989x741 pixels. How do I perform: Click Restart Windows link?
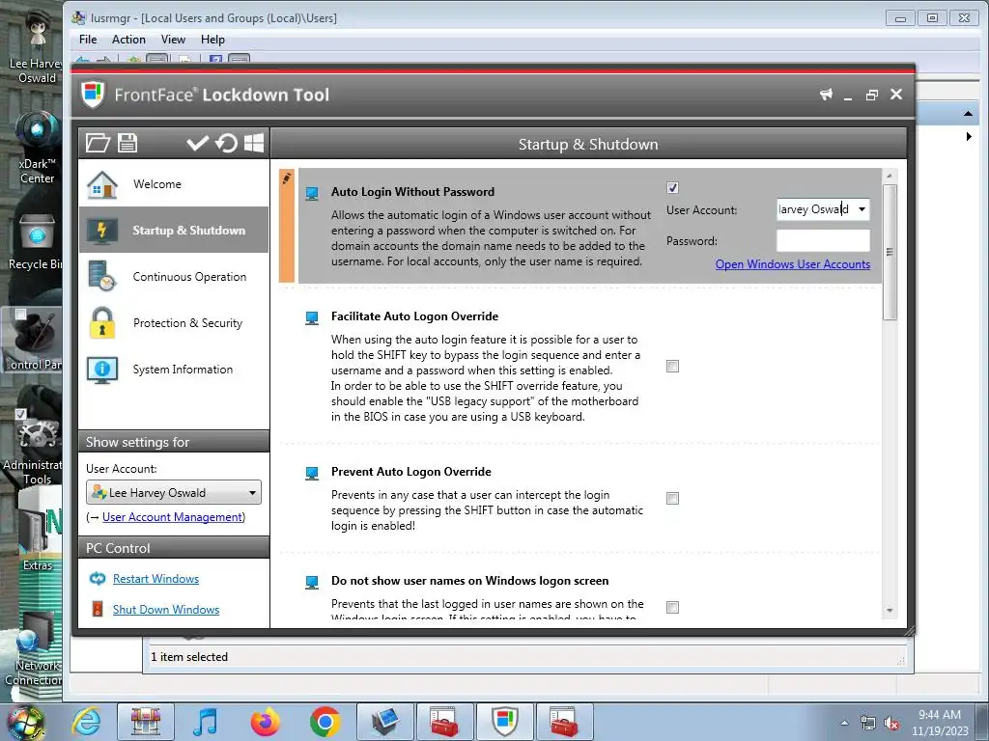coord(155,579)
